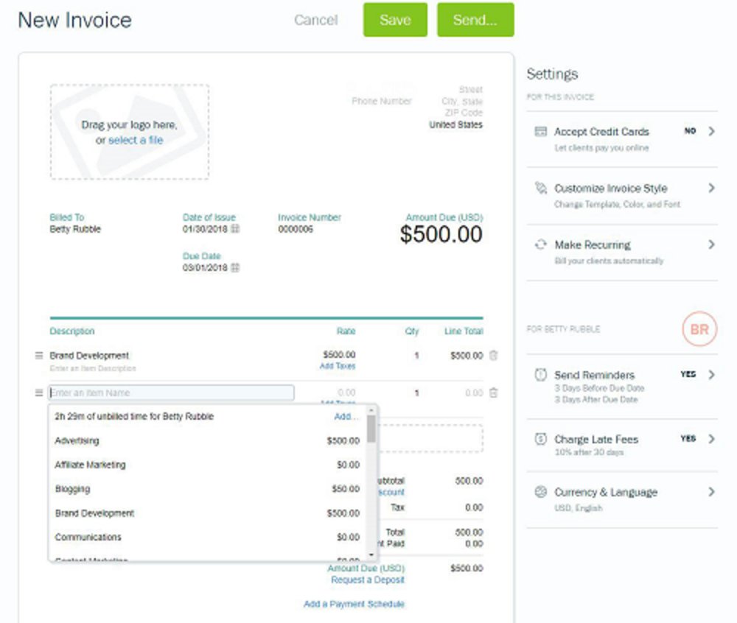Click the Make Recurring arrows icon
The image size is (737, 623).
click(x=541, y=244)
